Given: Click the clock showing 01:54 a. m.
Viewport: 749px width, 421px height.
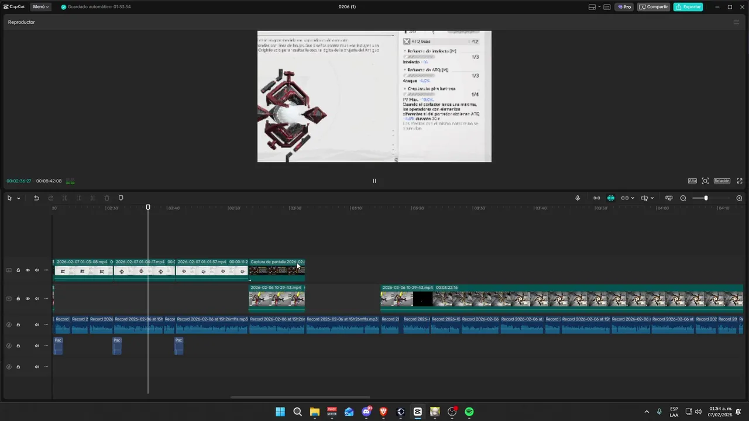Looking at the screenshot, I should (x=721, y=412).
